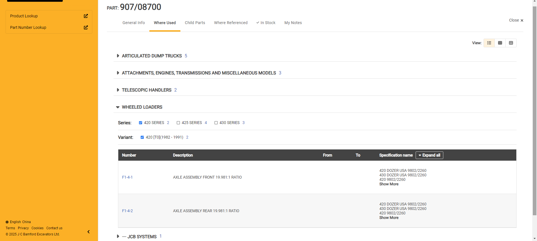This screenshot has width=537, height=241.
Task: Open the F1-4-1 number link
Action: coord(127,177)
